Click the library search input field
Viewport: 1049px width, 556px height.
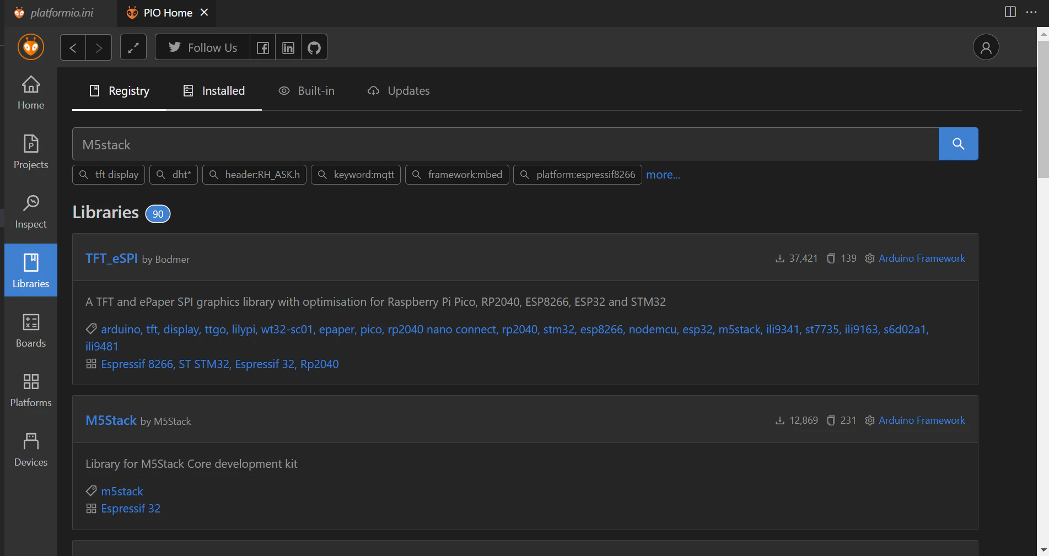(505, 144)
